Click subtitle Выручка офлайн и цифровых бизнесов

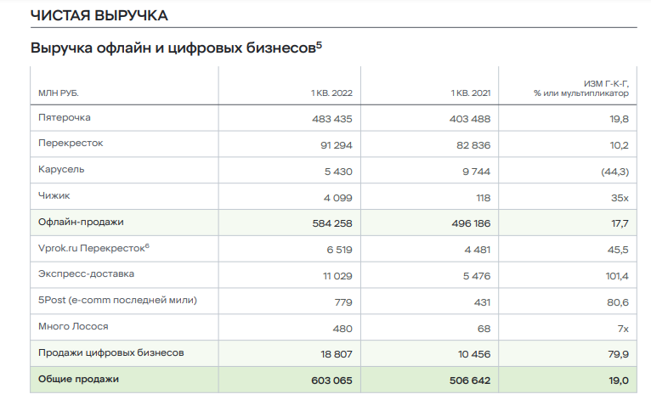click(x=176, y=48)
